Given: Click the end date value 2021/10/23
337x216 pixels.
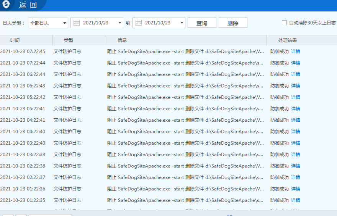Looking at the screenshot, I should 157,23.
